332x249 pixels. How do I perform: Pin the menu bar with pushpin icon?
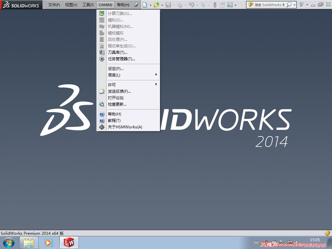tap(136, 5)
